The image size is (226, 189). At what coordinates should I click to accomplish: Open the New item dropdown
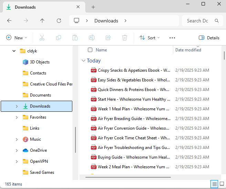click(17, 38)
